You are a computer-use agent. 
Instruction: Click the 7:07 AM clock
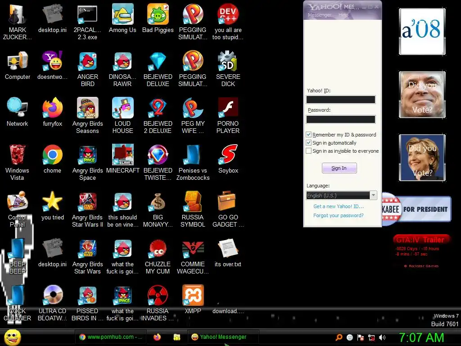click(421, 337)
